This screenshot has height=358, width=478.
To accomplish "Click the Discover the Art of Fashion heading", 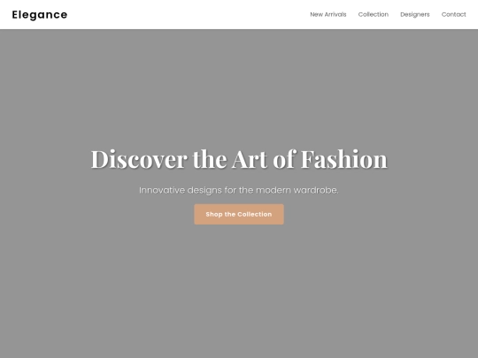I will point(239,159).
